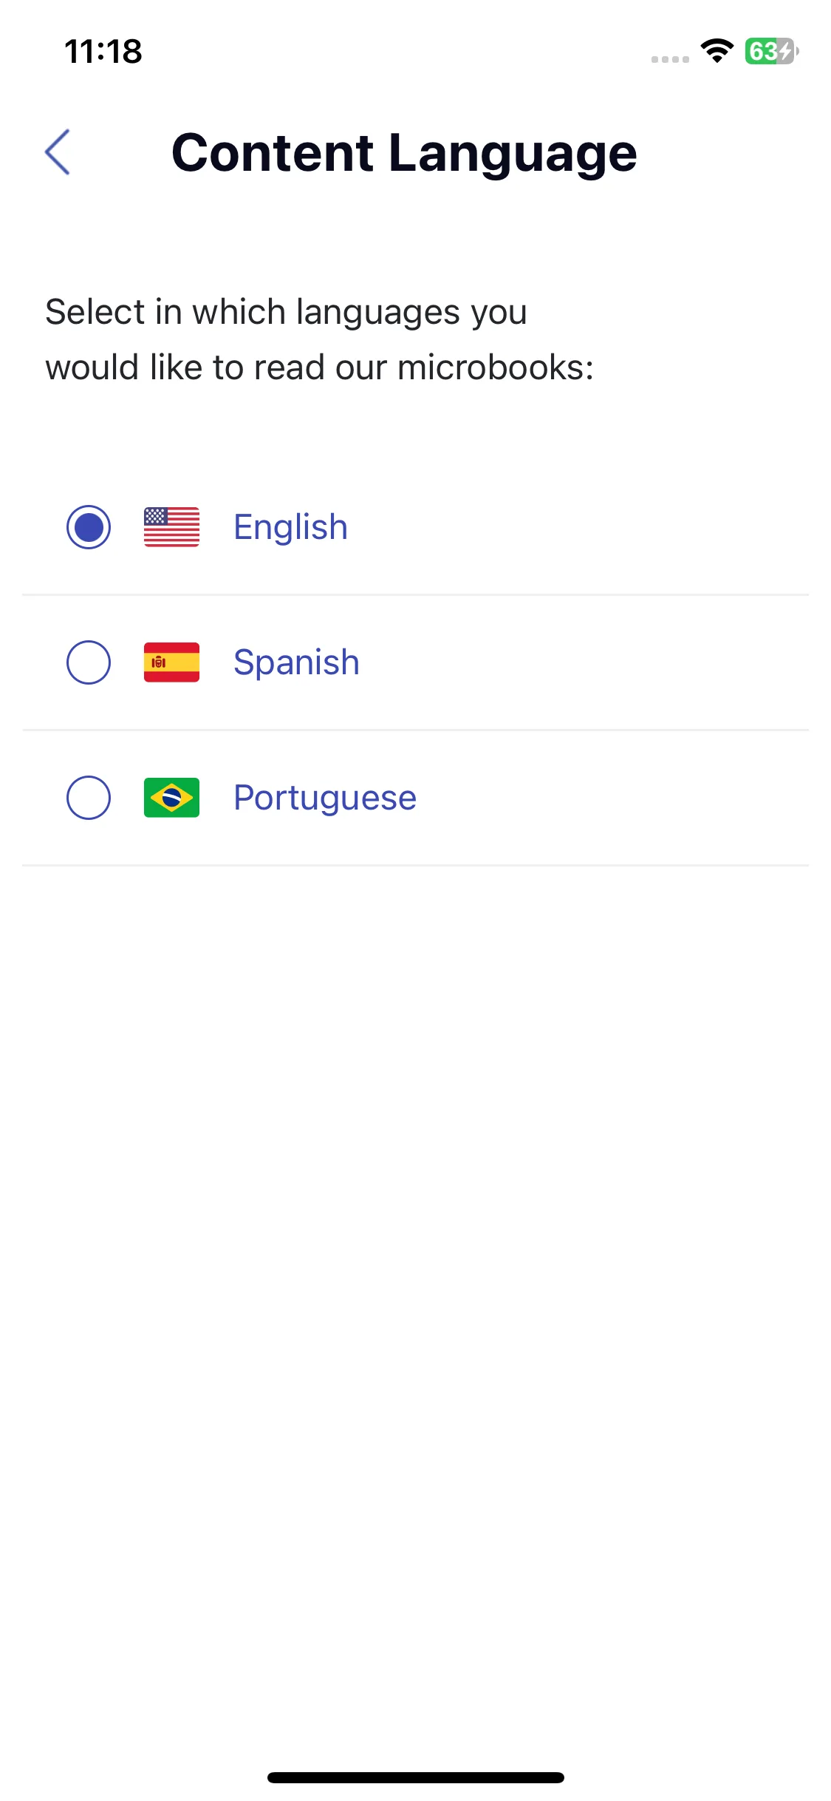The image size is (831, 1801).
Task: Tap the battery charging indicator
Action: [x=772, y=51]
